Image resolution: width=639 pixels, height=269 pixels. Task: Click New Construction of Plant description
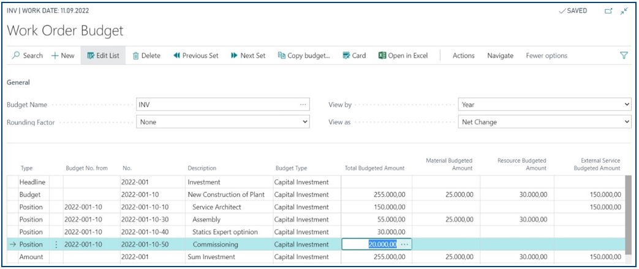(229, 194)
